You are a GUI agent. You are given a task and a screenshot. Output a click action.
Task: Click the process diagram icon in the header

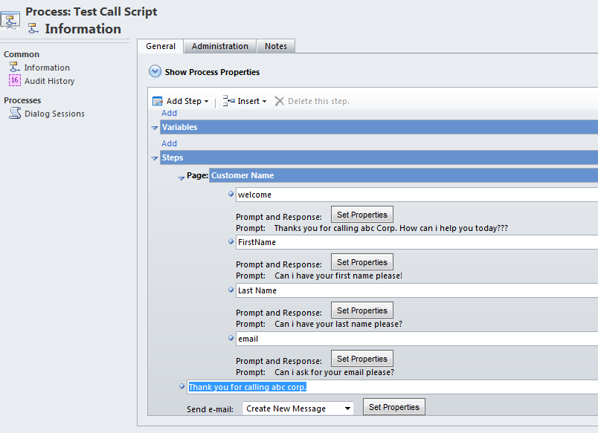coord(10,20)
